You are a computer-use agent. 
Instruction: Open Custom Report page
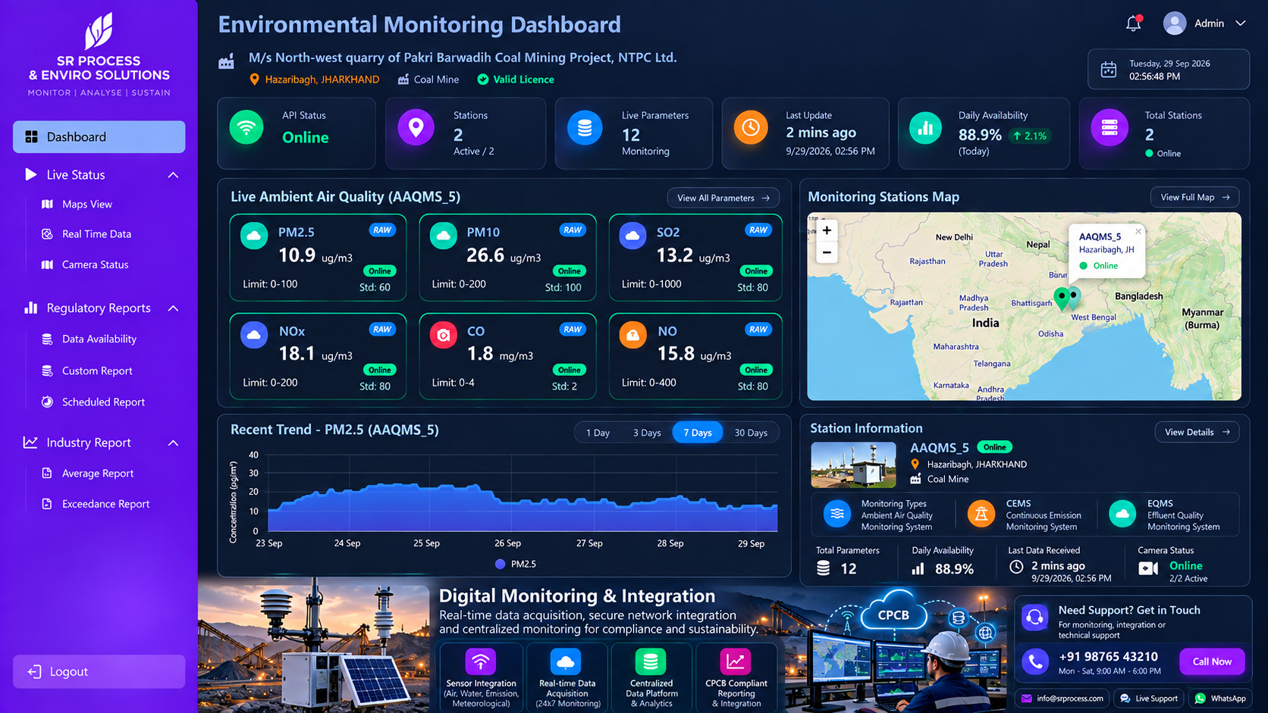pos(97,371)
